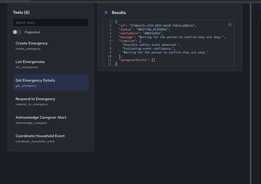Click the timeline "Waiting for the person" entry on line 9

click(165, 52)
